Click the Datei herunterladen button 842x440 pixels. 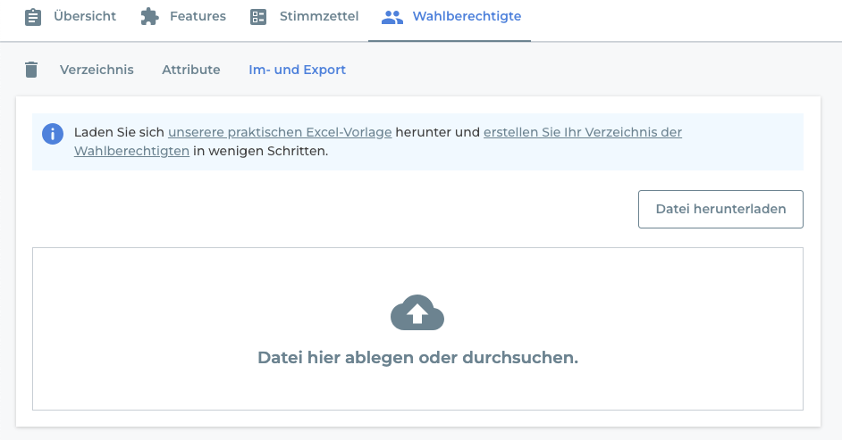[720, 209]
